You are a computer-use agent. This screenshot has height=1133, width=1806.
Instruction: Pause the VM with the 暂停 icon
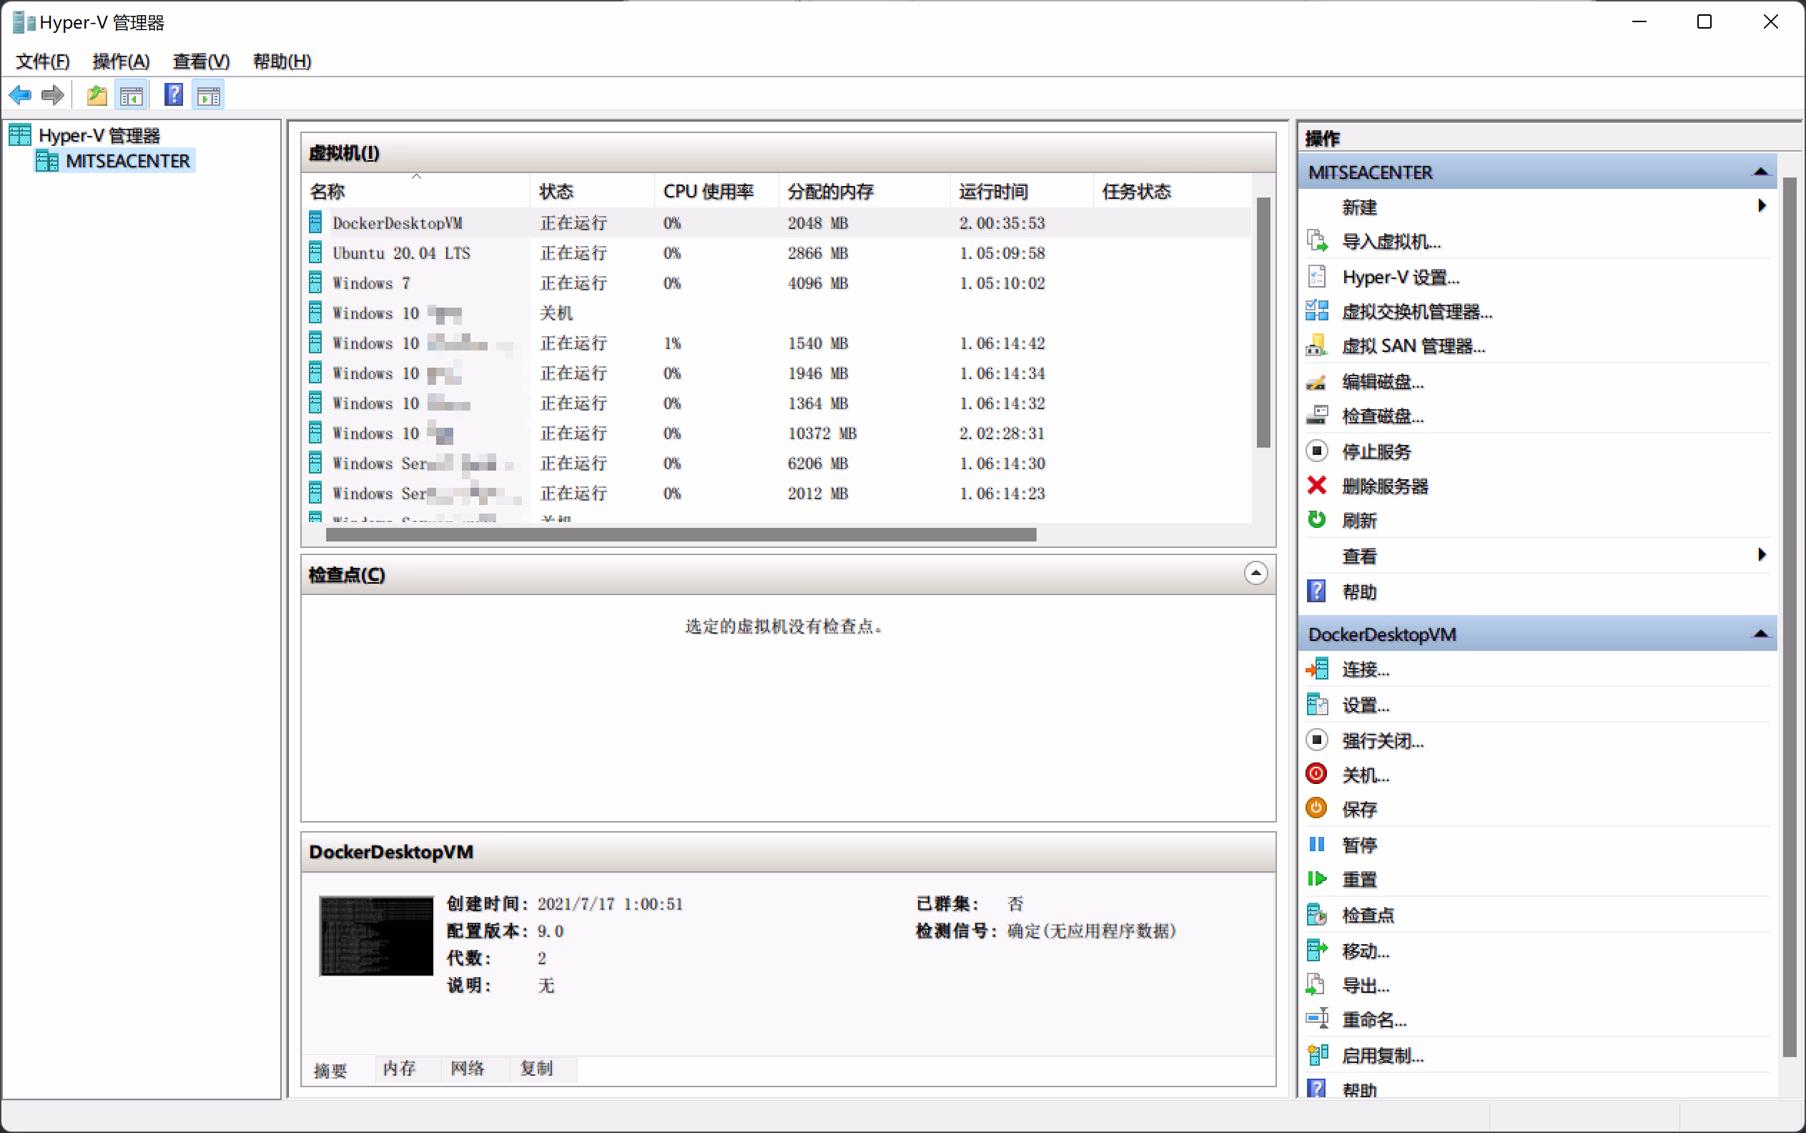[x=1316, y=845]
